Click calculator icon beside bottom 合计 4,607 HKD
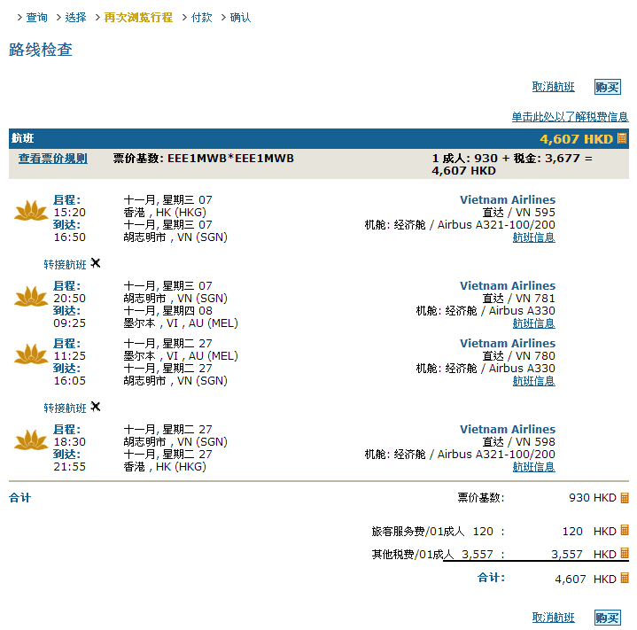Image resolution: width=637 pixels, height=630 pixels. pyautogui.click(x=624, y=579)
